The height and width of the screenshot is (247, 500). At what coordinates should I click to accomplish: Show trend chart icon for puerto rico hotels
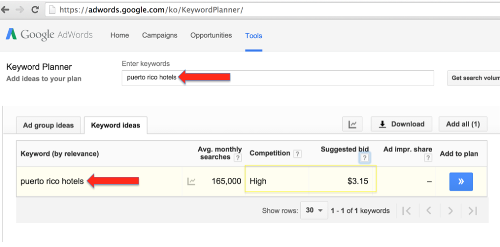[x=191, y=181]
